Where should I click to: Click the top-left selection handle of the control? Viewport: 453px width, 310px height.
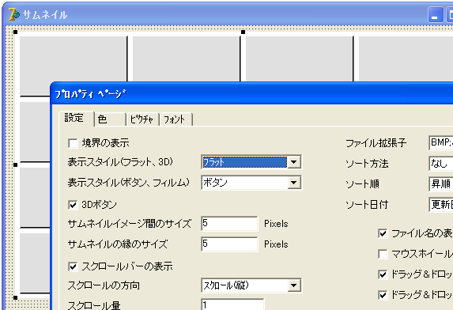tap(16, 32)
